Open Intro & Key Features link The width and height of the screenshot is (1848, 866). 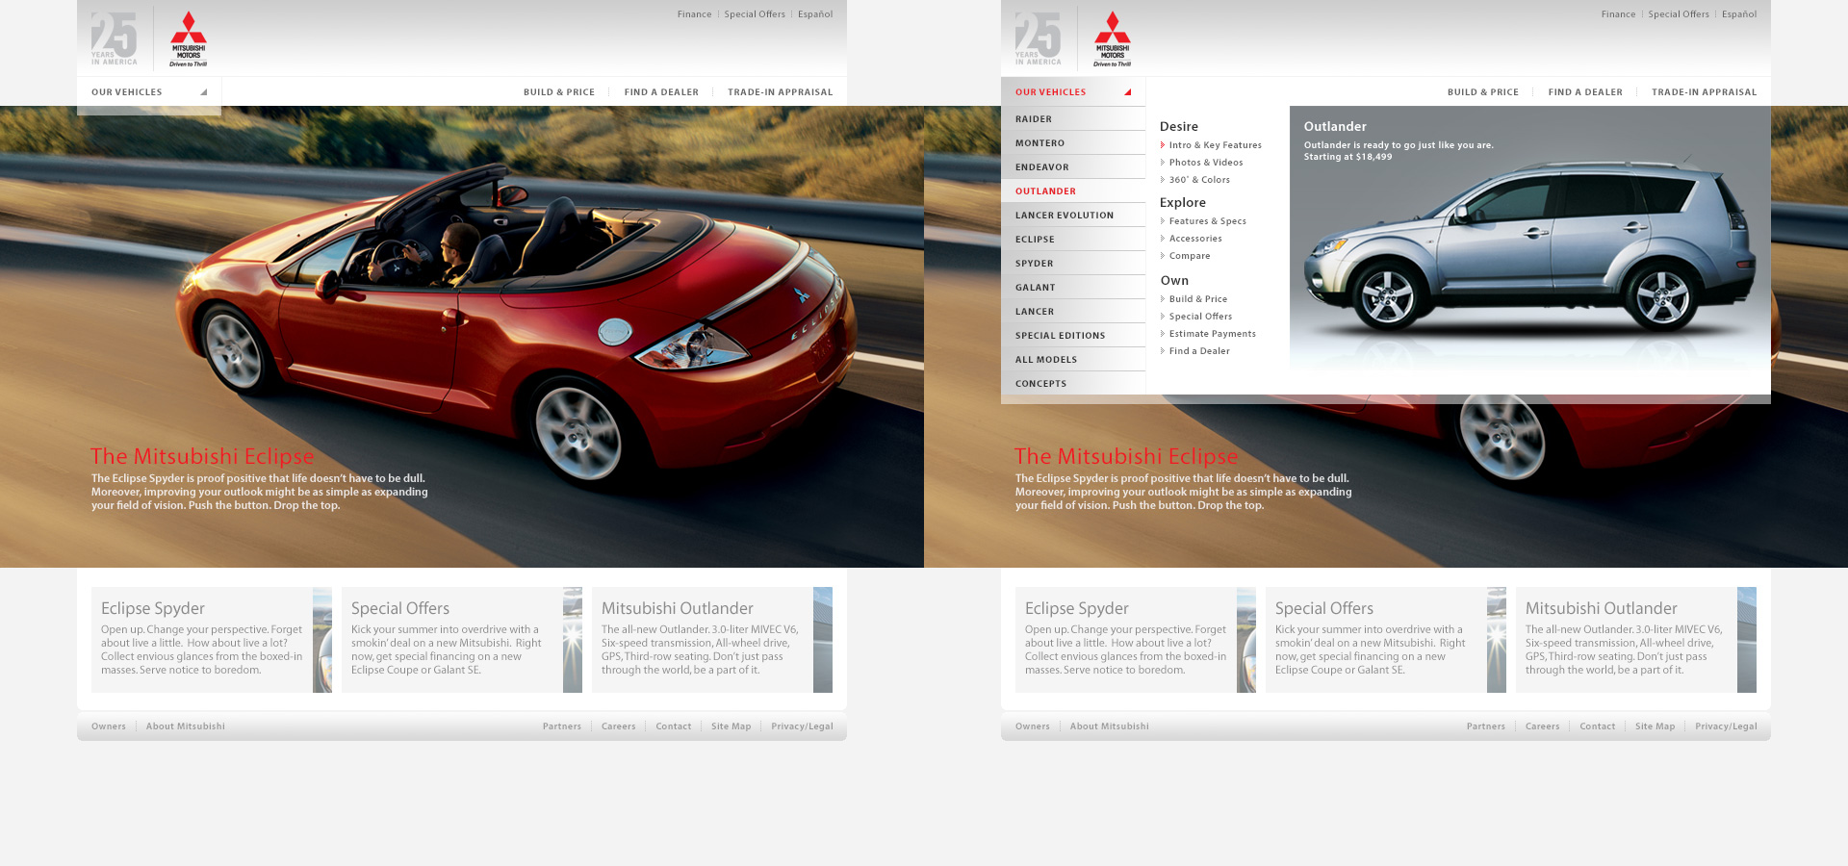coord(1215,145)
